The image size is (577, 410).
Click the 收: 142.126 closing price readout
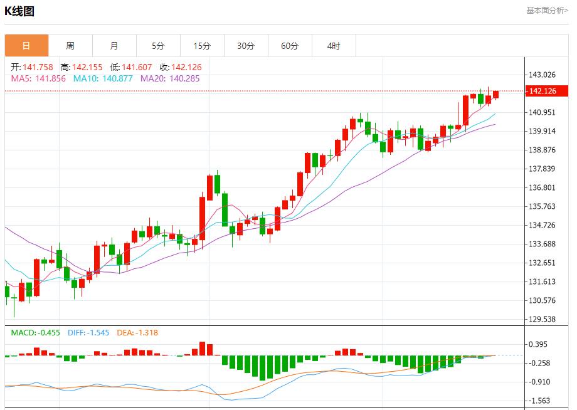[x=181, y=67]
